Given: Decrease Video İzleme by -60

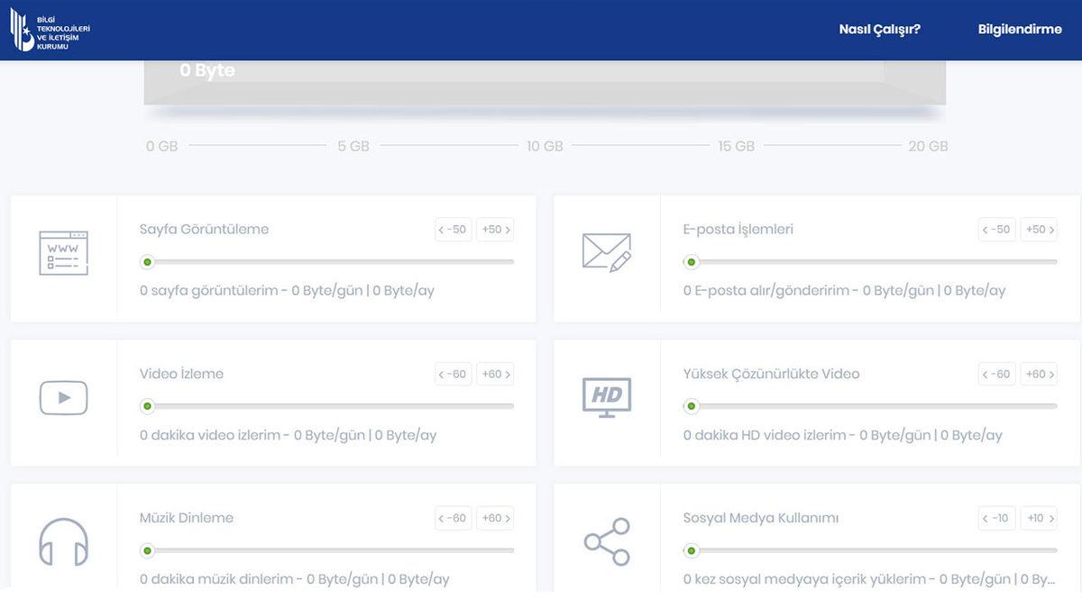Looking at the screenshot, I should (x=453, y=374).
